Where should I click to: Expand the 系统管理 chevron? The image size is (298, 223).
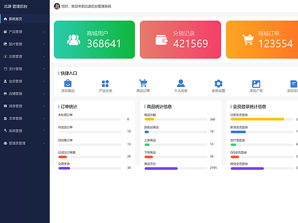coord(44,131)
